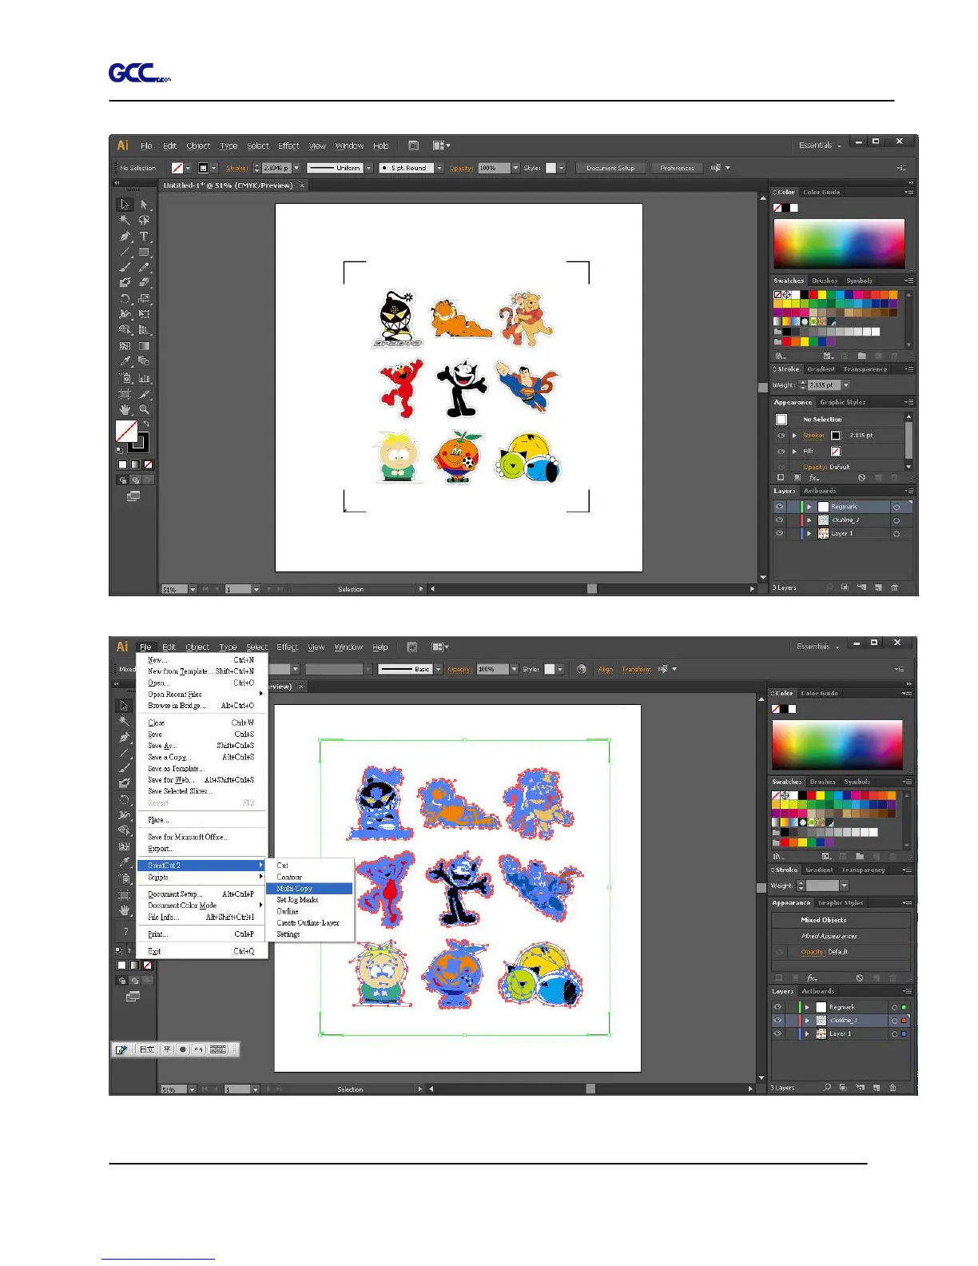
Task: Click the color spectrum bar in upper Color panel
Action: (x=839, y=244)
